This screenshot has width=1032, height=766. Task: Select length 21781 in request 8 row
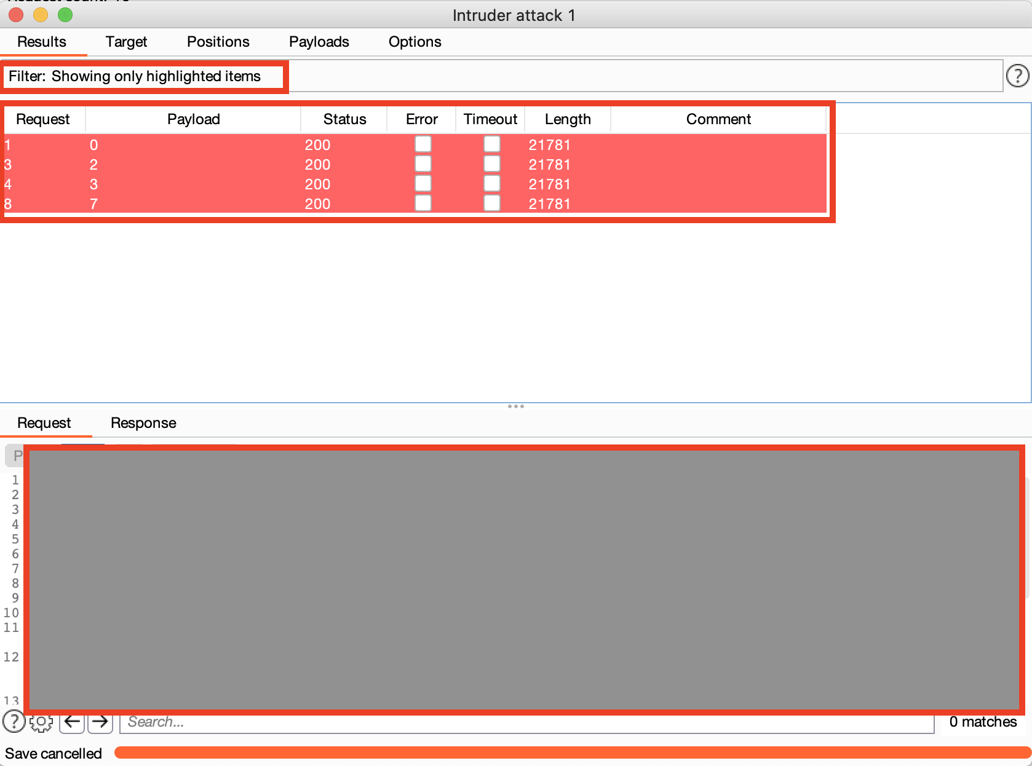point(550,204)
